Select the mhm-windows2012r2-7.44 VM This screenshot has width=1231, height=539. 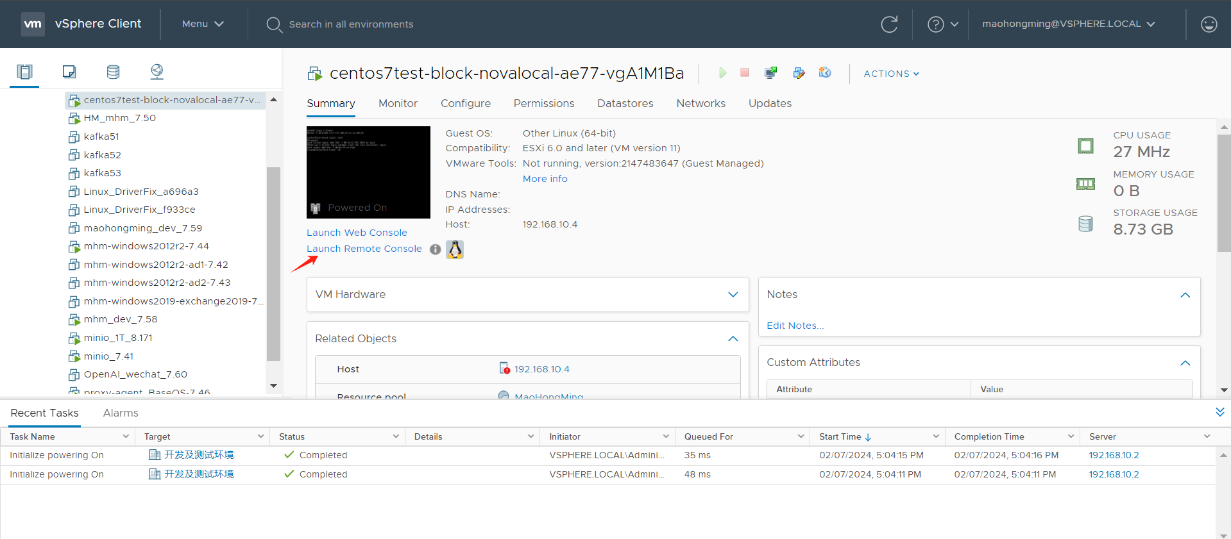pyautogui.click(x=146, y=246)
